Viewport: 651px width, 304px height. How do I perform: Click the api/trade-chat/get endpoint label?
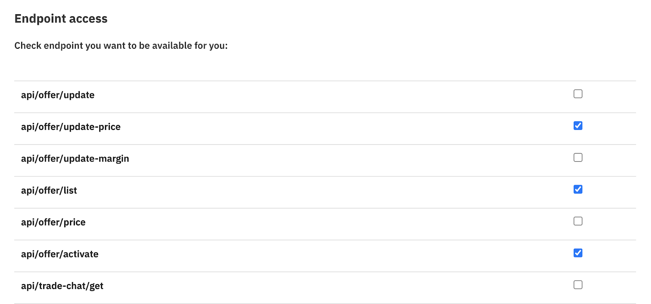pos(62,286)
